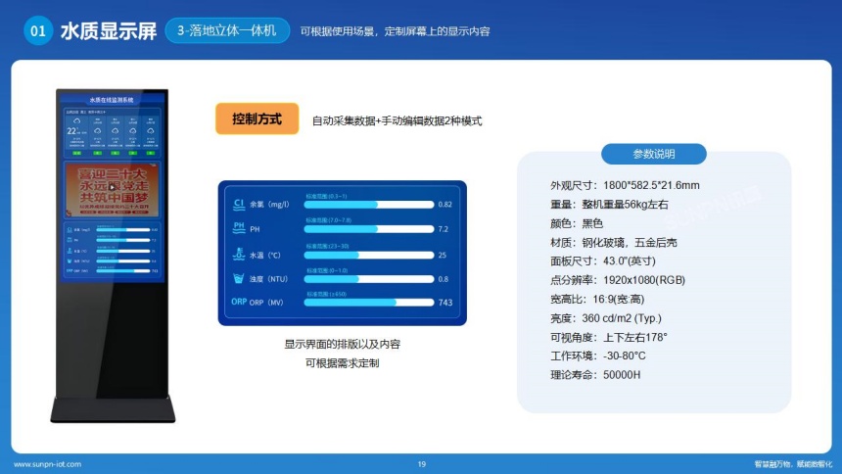The width and height of the screenshot is (842, 474).
Task: Click the 自动采集数据+手动编辑数据2种模式 text
Action: click(x=397, y=120)
